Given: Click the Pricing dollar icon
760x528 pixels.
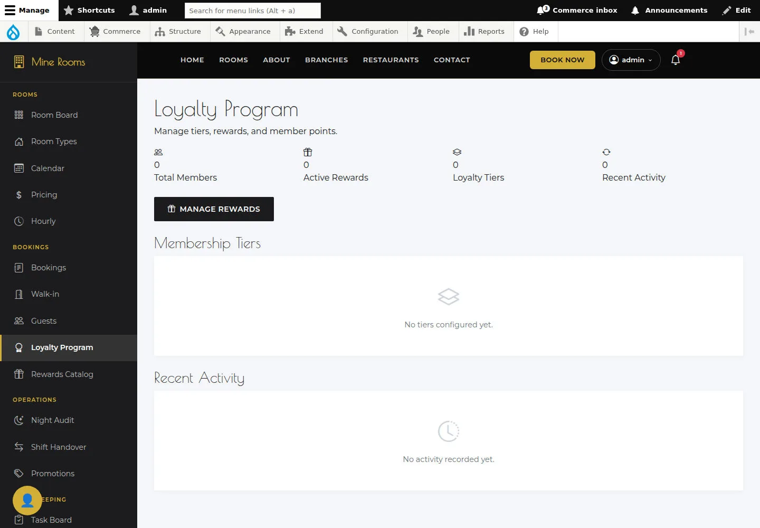Looking at the screenshot, I should pos(19,195).
